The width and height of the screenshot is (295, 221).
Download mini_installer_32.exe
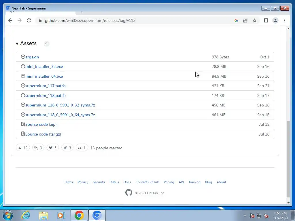(x=44, y=66)
